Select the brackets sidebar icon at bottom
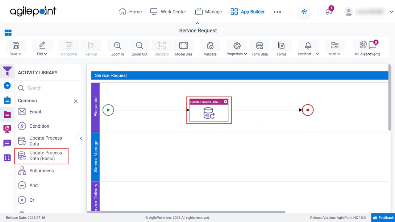The width and height of the screenshot is (395, 222). pyautogui.click(x=7, y=158)
